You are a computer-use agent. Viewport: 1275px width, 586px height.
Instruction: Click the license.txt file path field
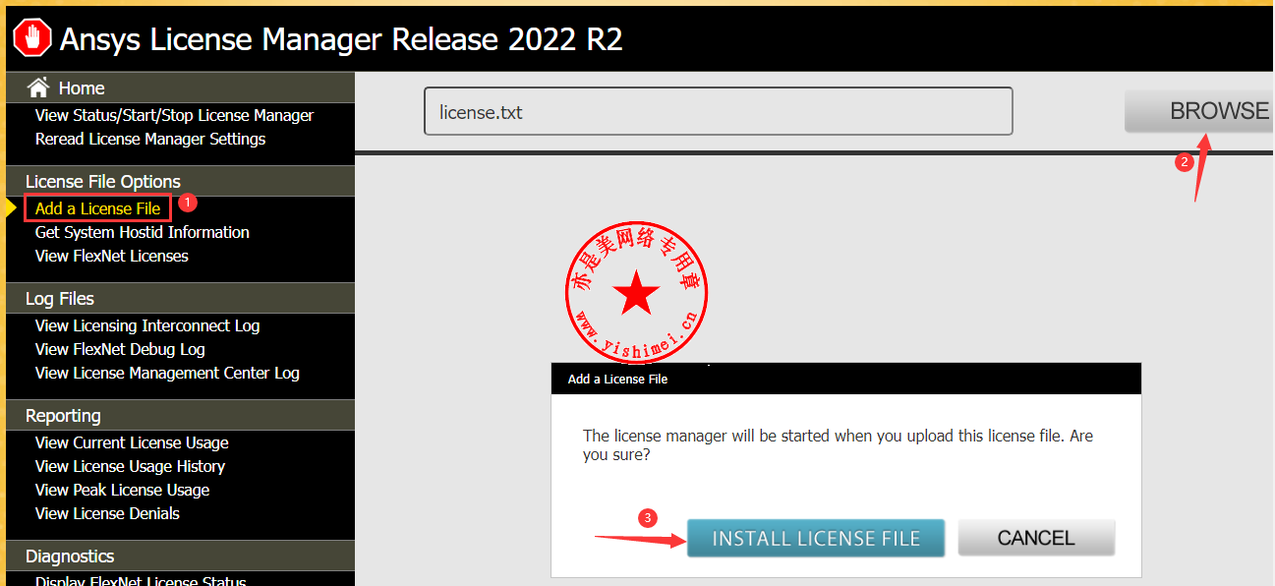[718, 111]
